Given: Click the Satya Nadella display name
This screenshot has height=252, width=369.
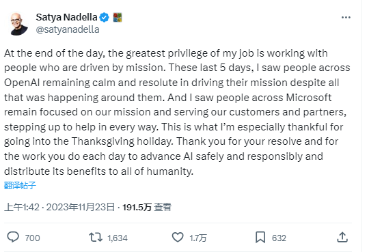Looking at the screenshot, I should pos(66,17).
